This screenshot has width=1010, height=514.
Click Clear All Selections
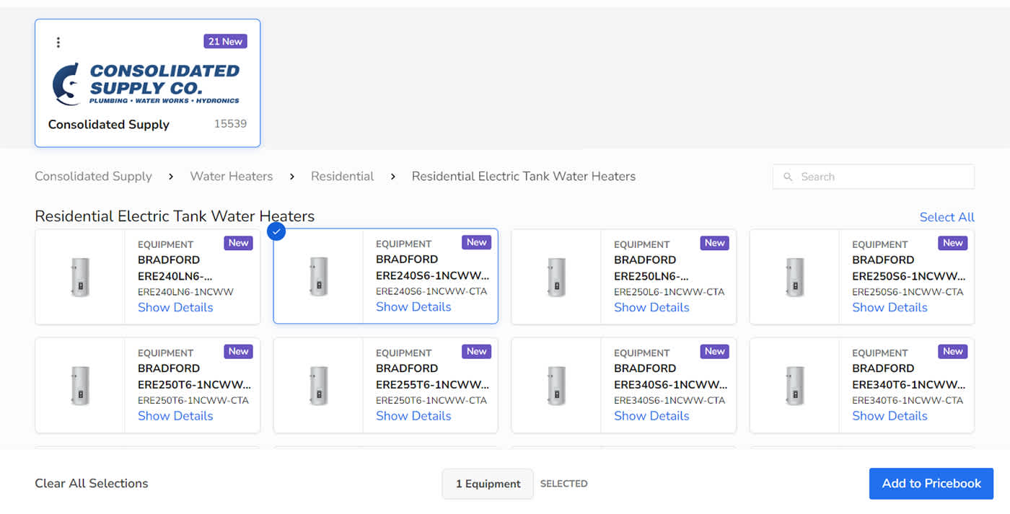pyautogui.click(x=92, y=484)
